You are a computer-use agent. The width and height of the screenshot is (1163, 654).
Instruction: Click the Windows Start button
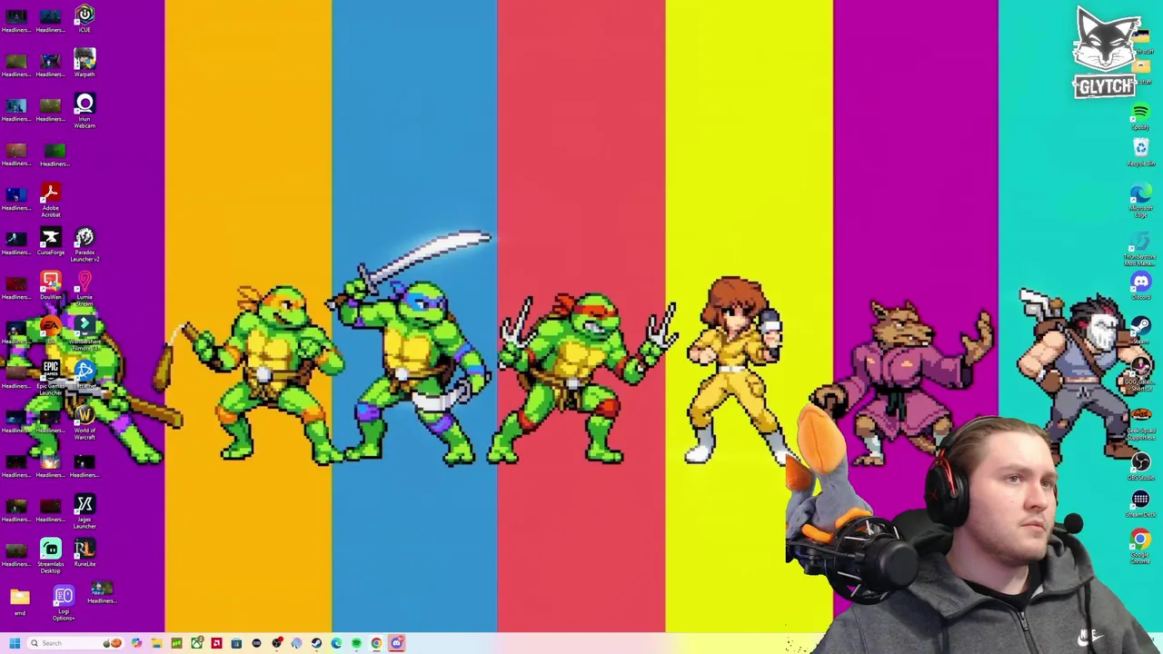[x=15, y=643]
